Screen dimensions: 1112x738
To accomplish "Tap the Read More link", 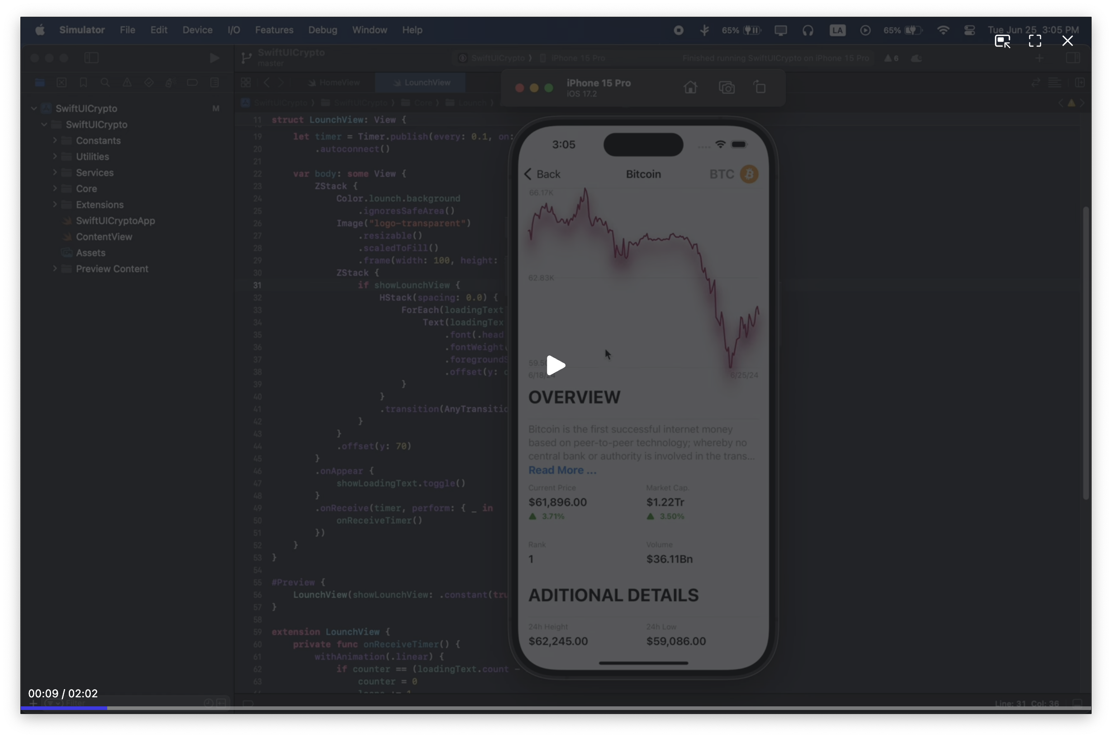I will click(x=562, y=470).
